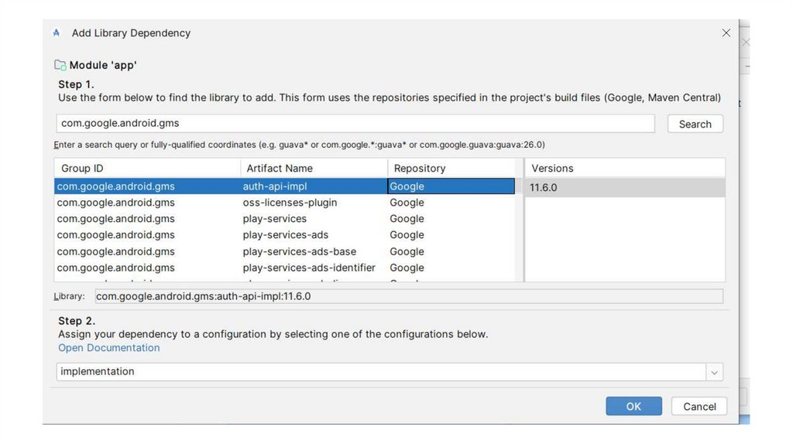The image size is (793, 444).
Task: Close the Add Library Dependency dialog
Action: pos(726,33)
